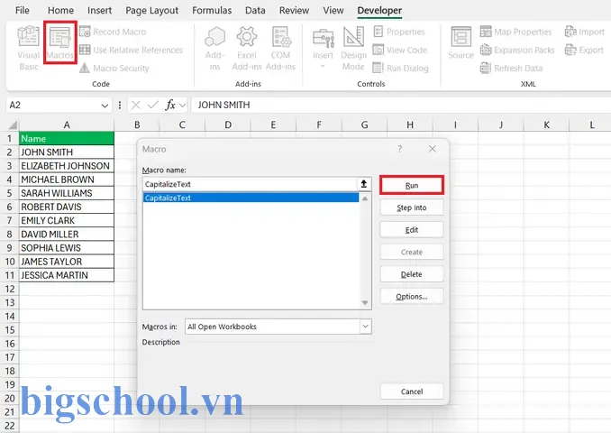The image size is (611, 433).
Task: Toggle Design Mode
Action: click(x=353, y=49)
